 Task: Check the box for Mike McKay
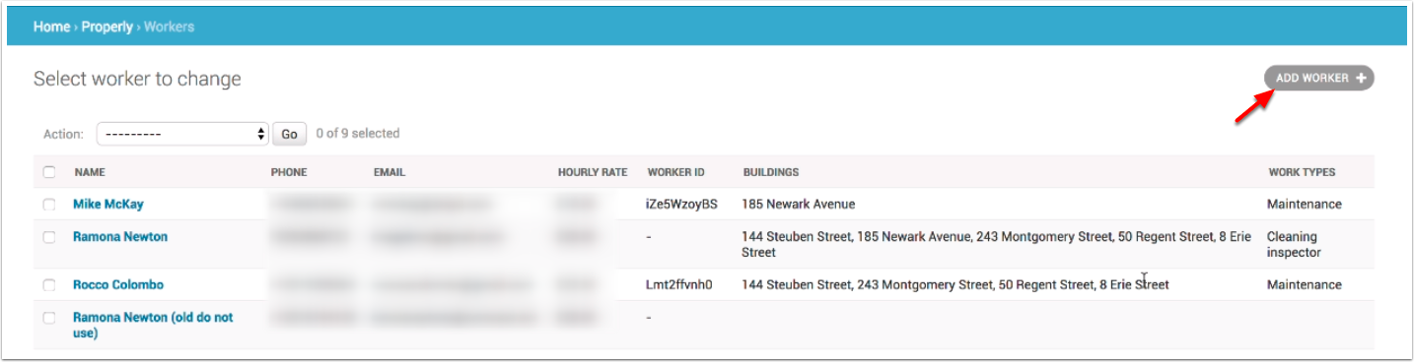[49, 205]
